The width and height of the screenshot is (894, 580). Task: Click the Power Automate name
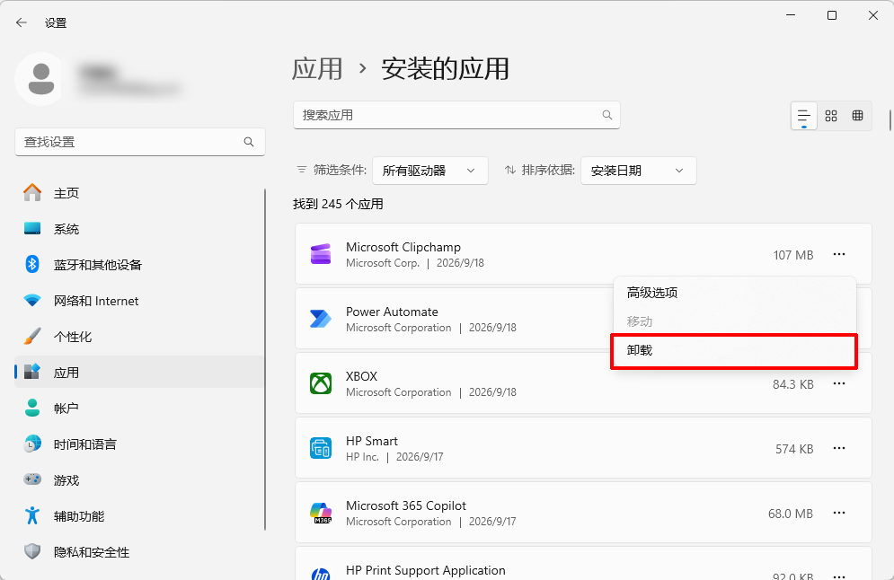[x=392, y=312]
